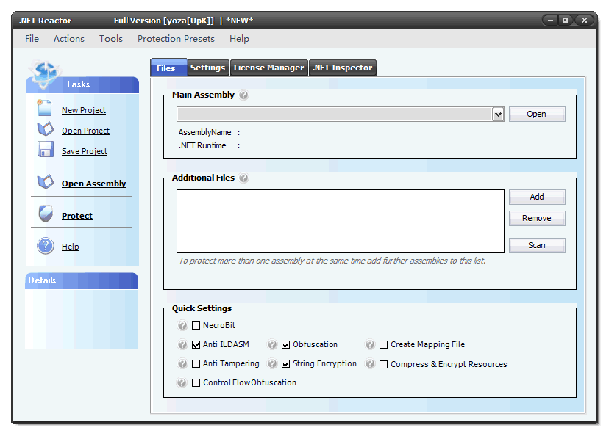Minimize the .NET Reactor window
Screen dimensions: 609x436
click(x=550, y=21)
